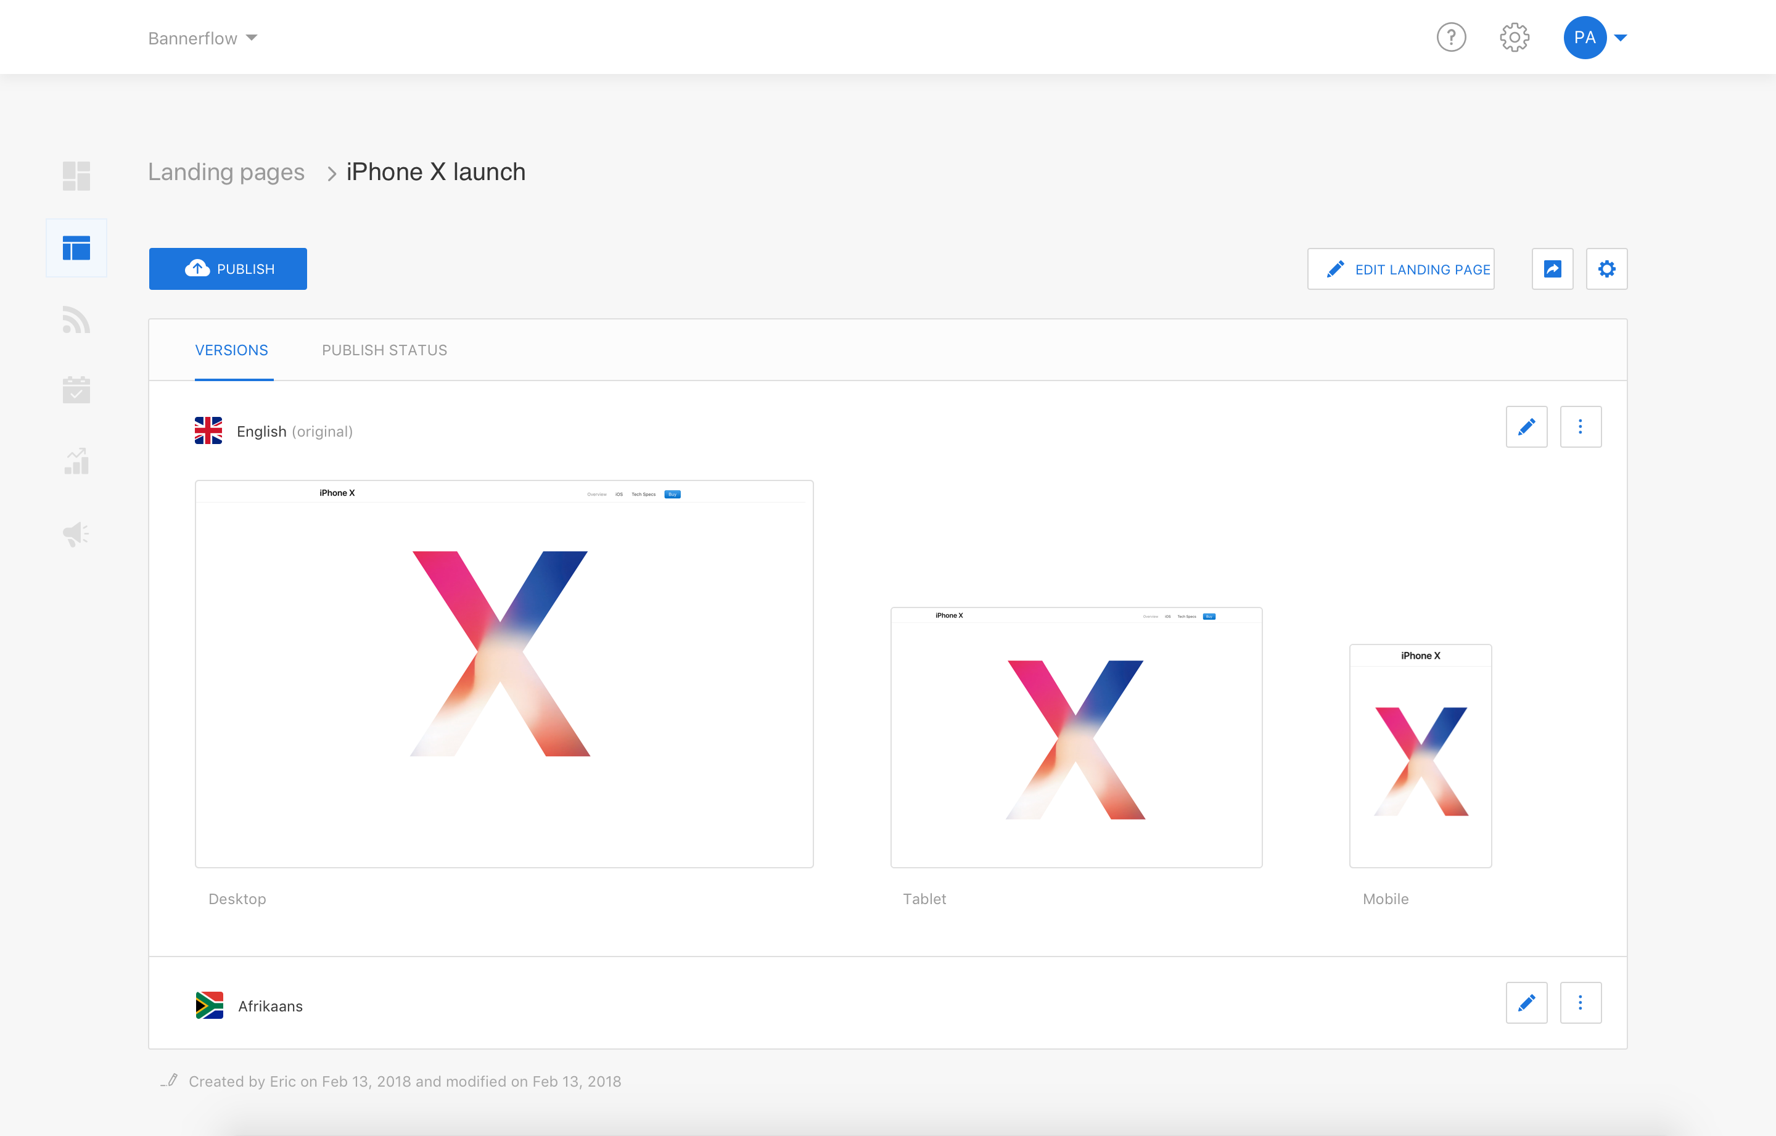
Task: Open the PA user avatar menu
Action: click(1584, 38)
